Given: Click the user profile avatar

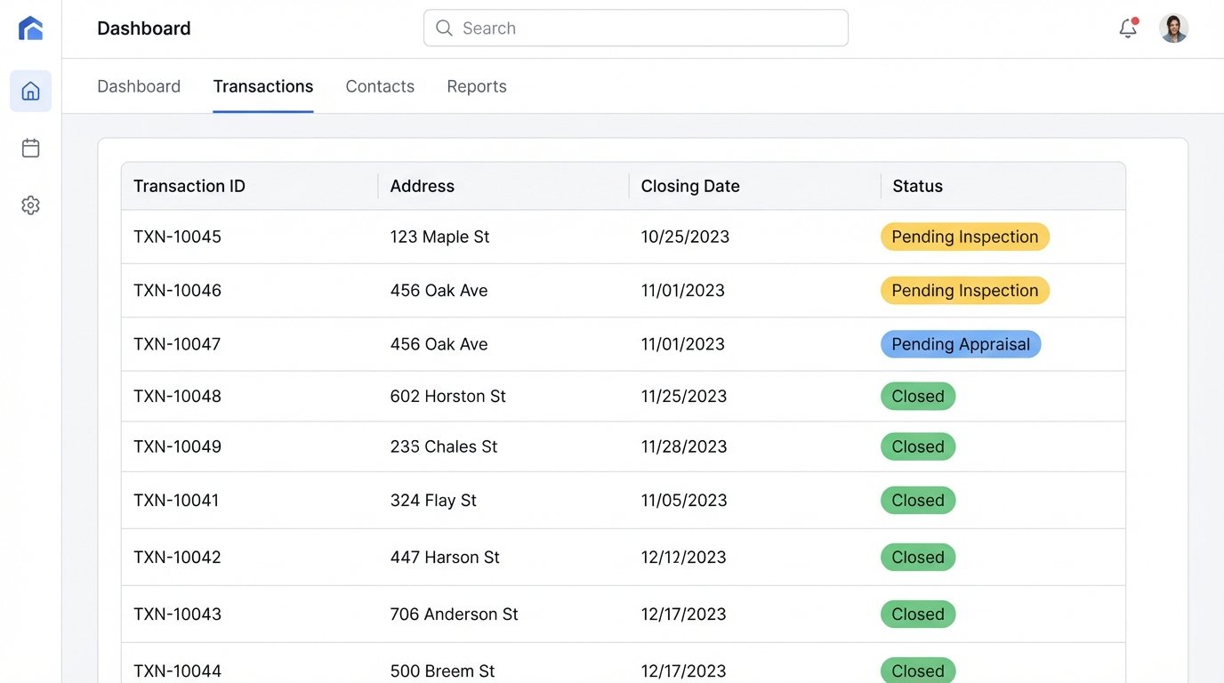Looking at the screenshot, I should pos(1173,28).
